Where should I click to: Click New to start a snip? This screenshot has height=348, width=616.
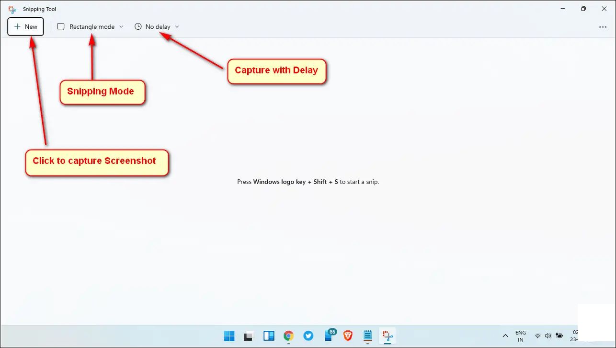[x=26, y=27]
